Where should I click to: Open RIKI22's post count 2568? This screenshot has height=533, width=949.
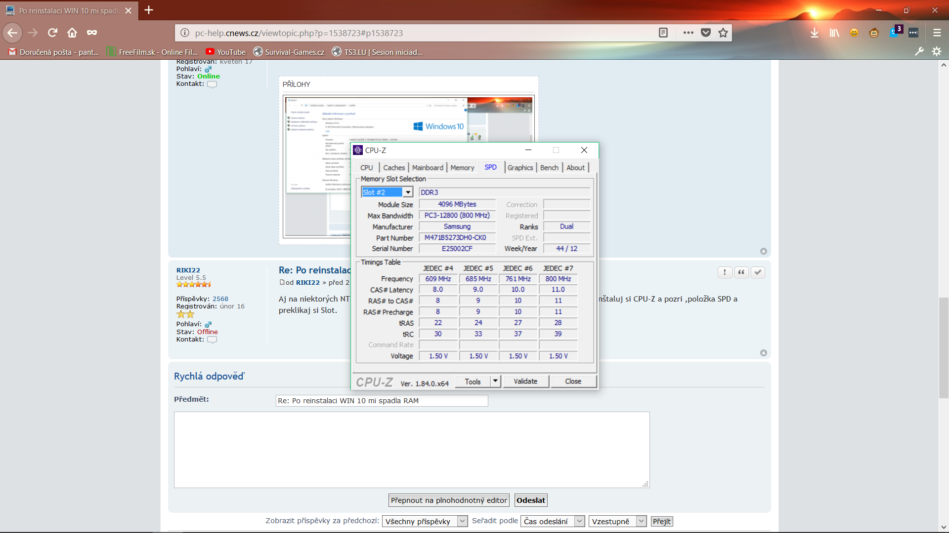coord(220,299)
